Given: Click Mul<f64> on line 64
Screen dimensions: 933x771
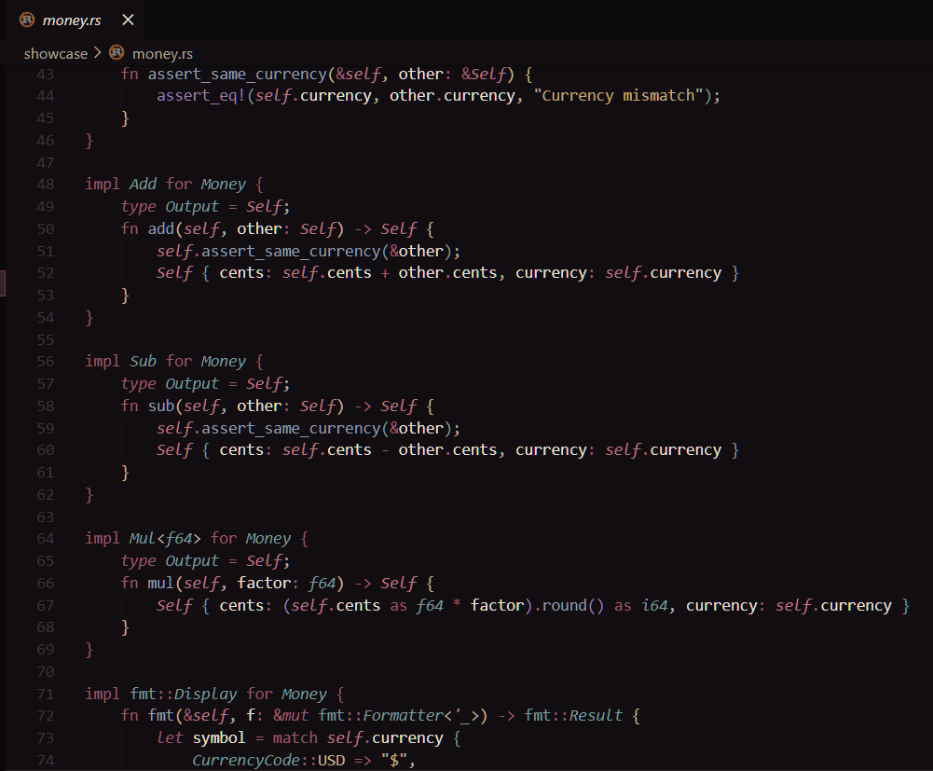Looking at the screenshot, I should 165,539.
